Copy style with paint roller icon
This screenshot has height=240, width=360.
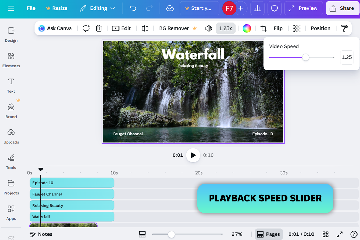coord(345,28)
